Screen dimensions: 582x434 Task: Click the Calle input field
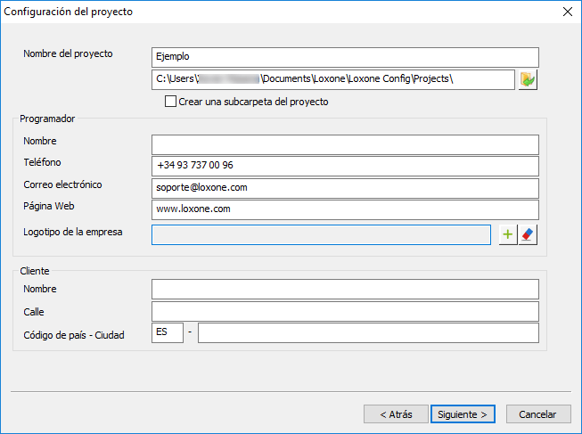[345, 311]
